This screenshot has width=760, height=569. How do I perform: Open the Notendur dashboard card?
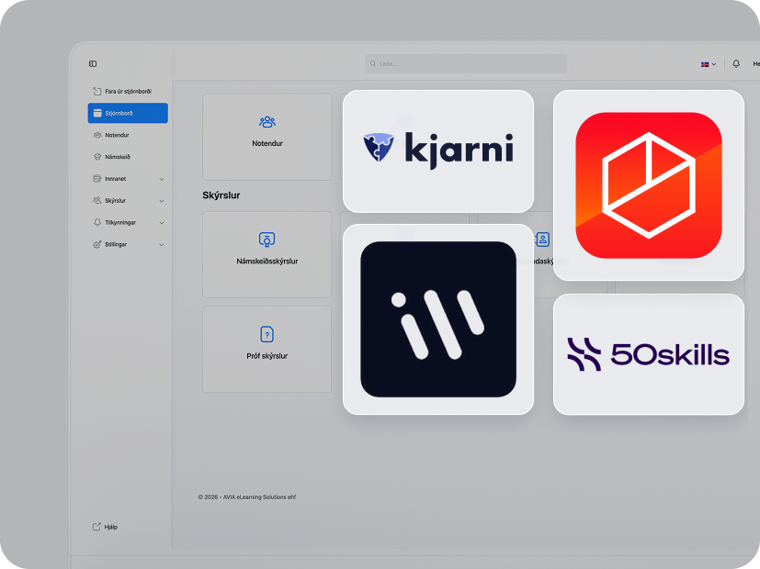coord(267,136)
